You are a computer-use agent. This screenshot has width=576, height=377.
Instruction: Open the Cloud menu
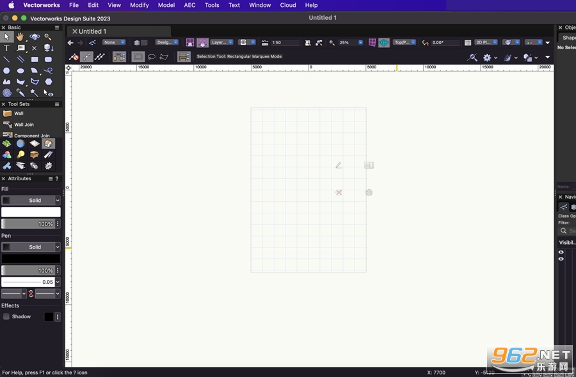(288, 5)
